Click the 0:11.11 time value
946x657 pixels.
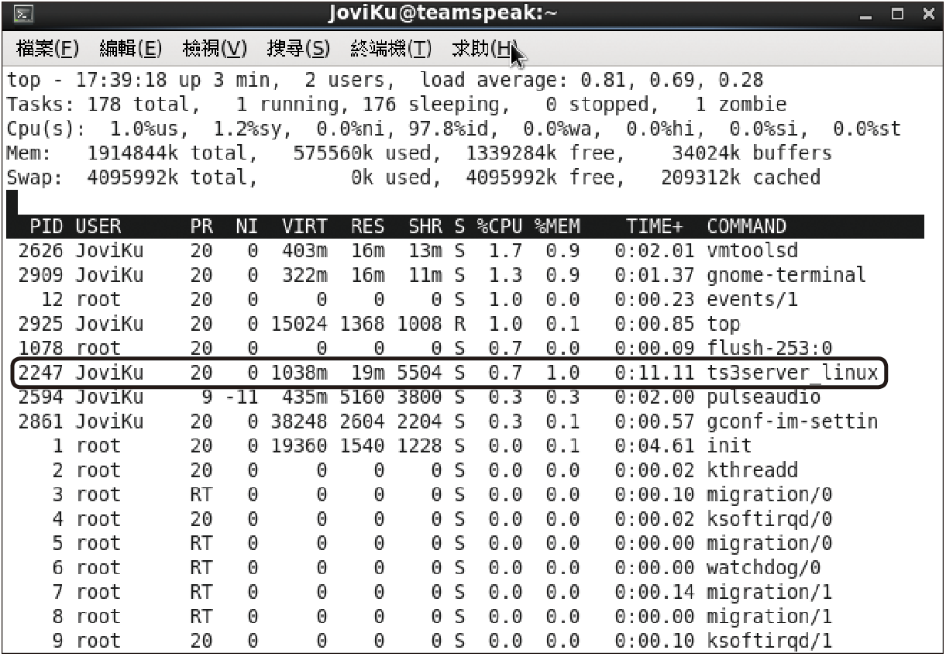click(655, 373)
